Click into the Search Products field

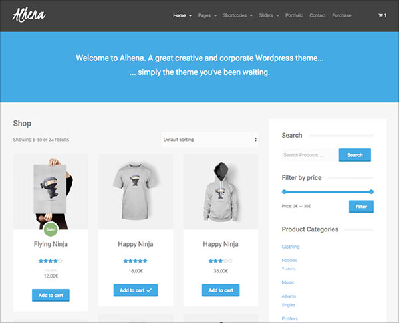[310, 155]
